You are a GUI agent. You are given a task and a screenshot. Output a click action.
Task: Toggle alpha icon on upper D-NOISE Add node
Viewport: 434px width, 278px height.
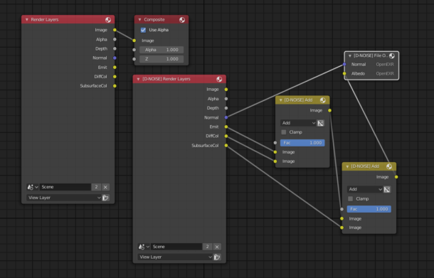coord(320,123)
